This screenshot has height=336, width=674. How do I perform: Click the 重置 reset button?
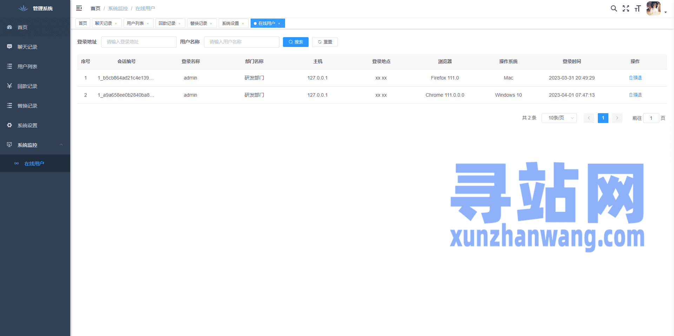point(325,42)
